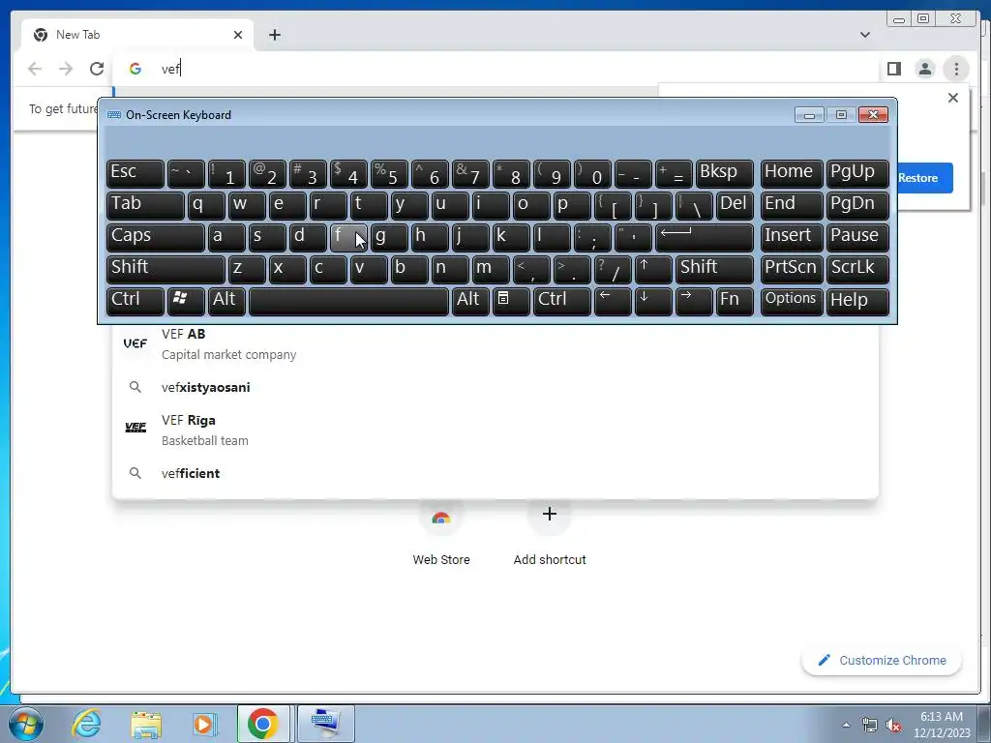
Task: Choose the vefficient search suggestion
Action: (495, 473)
